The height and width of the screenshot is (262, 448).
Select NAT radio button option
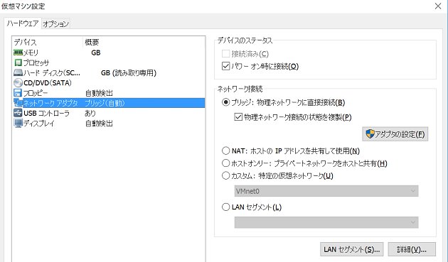pyautogui.click(x=225, y=151)
